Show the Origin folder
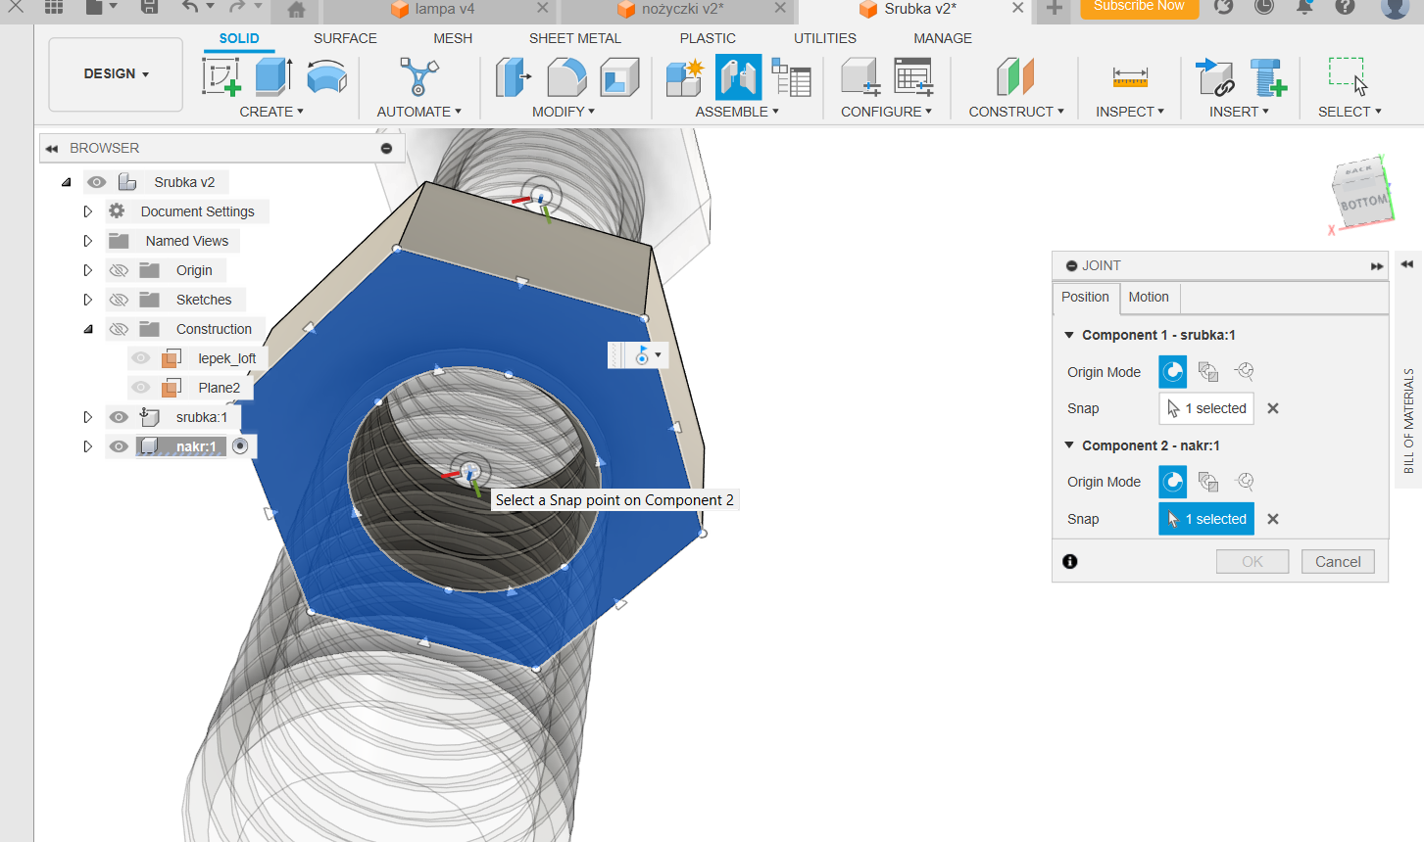 pyautogui.click(x=119, y=270)
